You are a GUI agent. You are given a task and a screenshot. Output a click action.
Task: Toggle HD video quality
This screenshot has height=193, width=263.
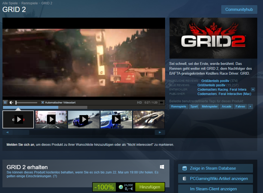139,102
